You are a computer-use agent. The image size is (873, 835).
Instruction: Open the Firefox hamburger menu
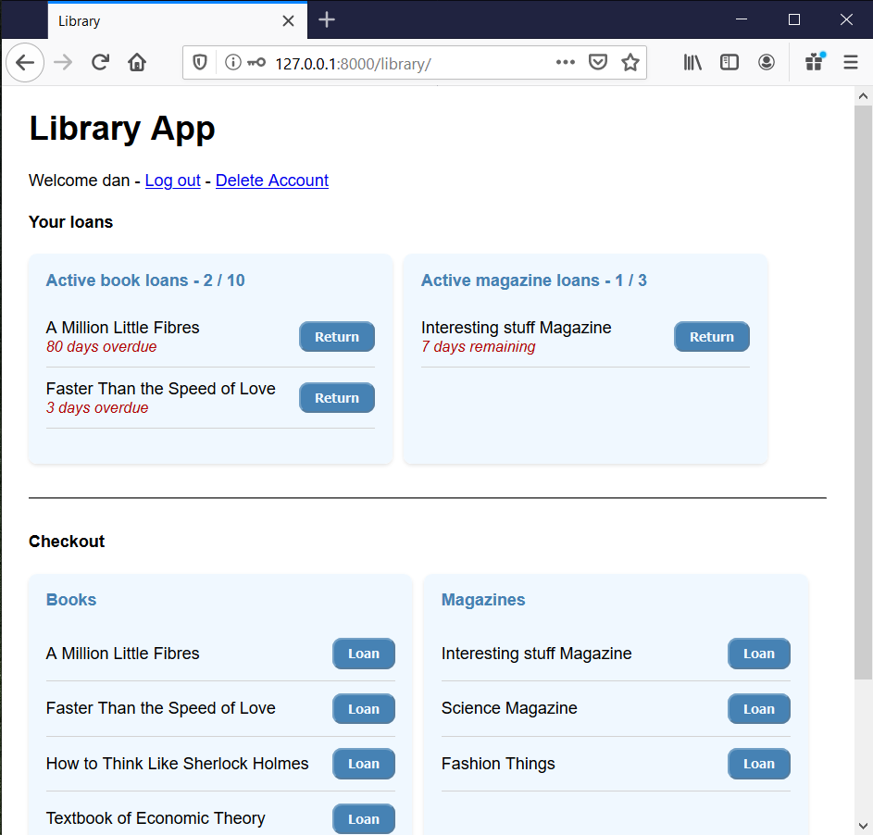coord(851,62)
